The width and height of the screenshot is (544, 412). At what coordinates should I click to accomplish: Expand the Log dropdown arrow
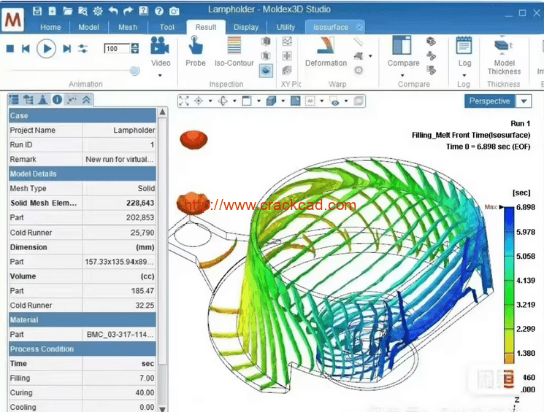pos(464,75)
